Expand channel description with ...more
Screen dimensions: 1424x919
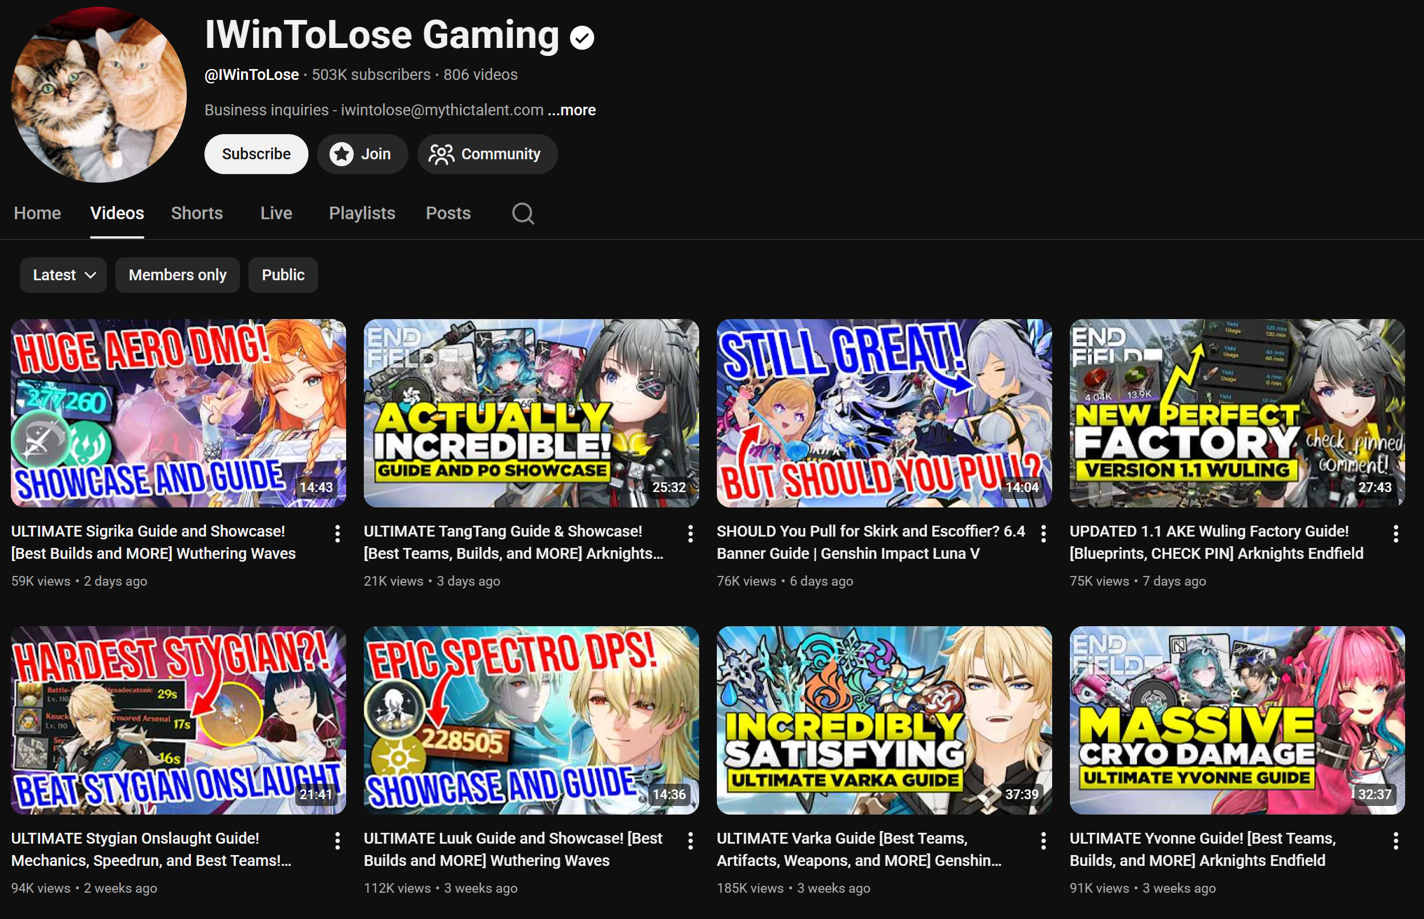572,110
